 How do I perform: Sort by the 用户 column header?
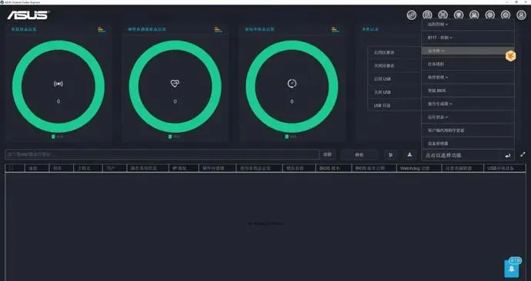coord(114,168)
